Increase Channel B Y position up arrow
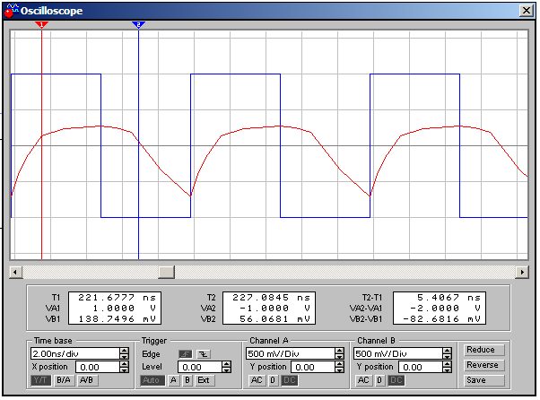540x400 pixels. 447,364
